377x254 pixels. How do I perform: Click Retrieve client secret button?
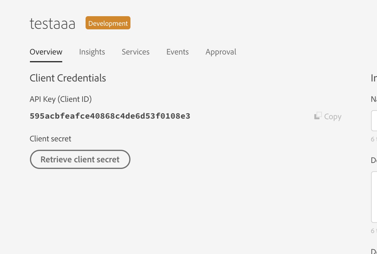[80, 159]
